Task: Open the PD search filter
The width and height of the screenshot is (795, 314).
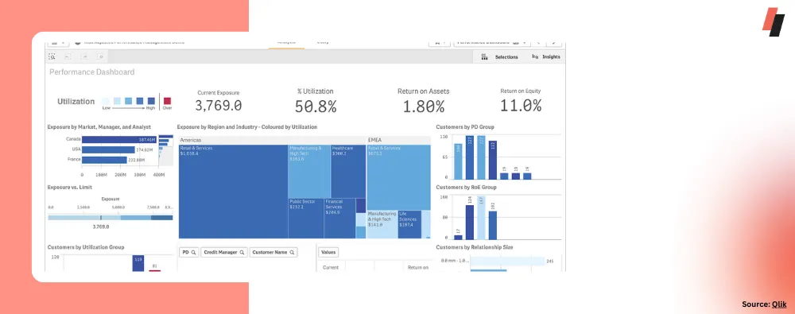Action: (x=188, y=252)
